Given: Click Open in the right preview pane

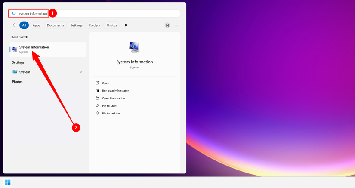Looking at the screenshot, I should coord(105,83).
